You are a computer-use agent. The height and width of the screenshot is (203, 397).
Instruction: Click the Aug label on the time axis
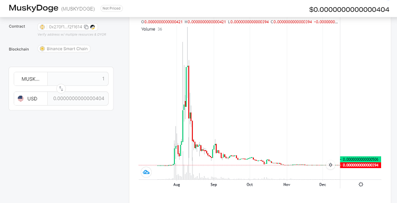click(177, 185)
